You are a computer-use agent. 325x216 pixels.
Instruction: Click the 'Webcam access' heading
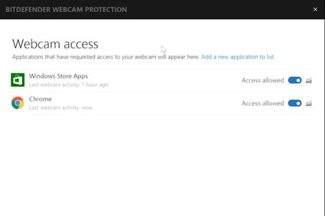coord(55,44)
